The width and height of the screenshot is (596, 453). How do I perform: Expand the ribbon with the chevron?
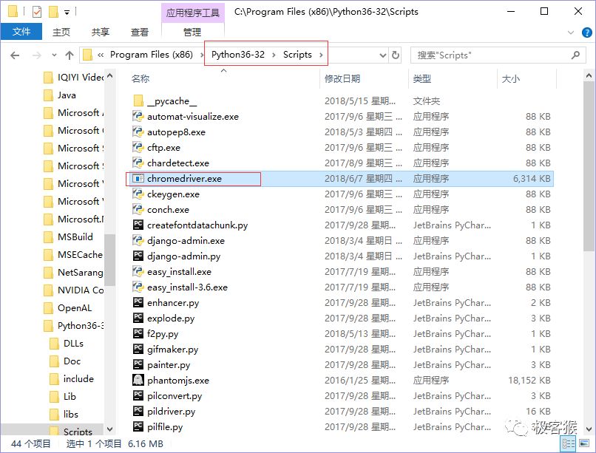571,33
